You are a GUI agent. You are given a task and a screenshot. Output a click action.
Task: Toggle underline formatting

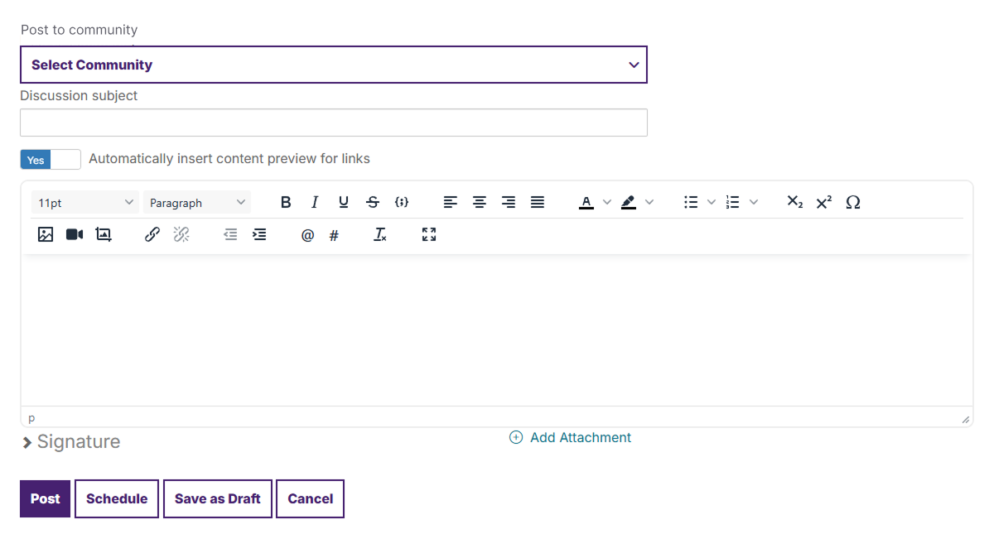point(343,202)
